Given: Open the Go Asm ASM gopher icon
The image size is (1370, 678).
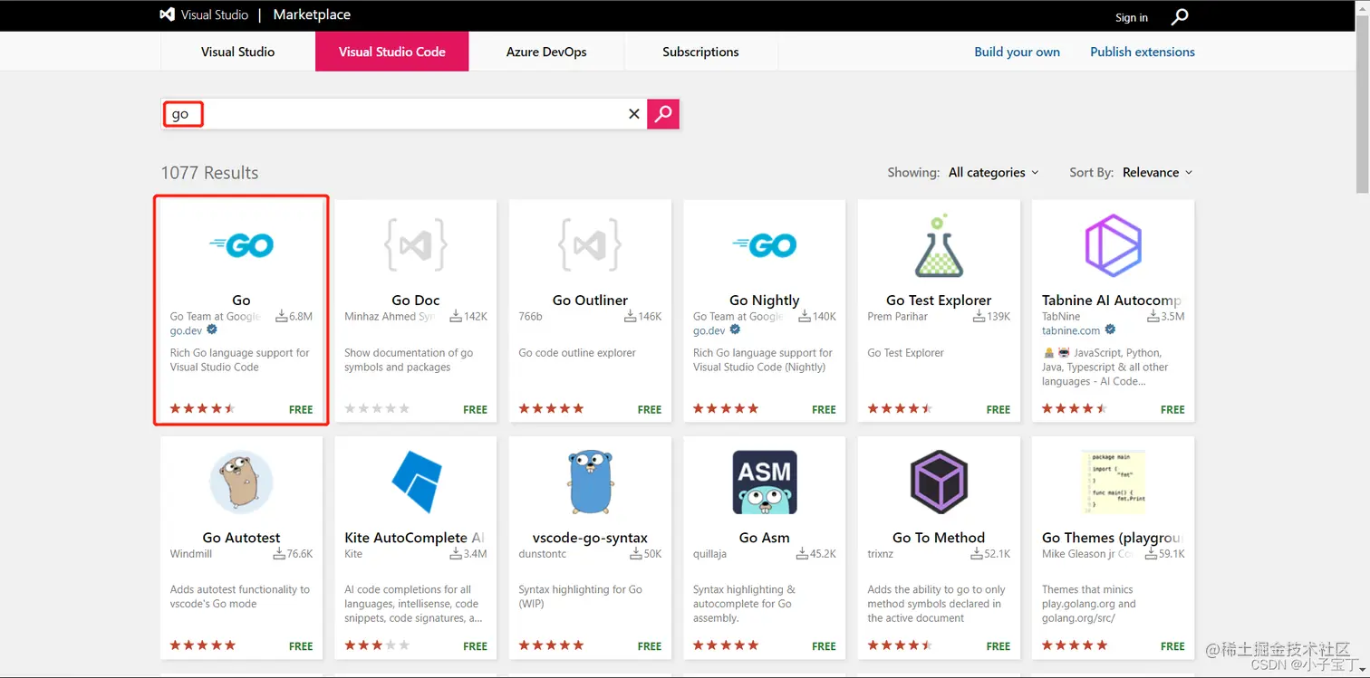Looking at the screenshot, I should (x=764, y=482).
